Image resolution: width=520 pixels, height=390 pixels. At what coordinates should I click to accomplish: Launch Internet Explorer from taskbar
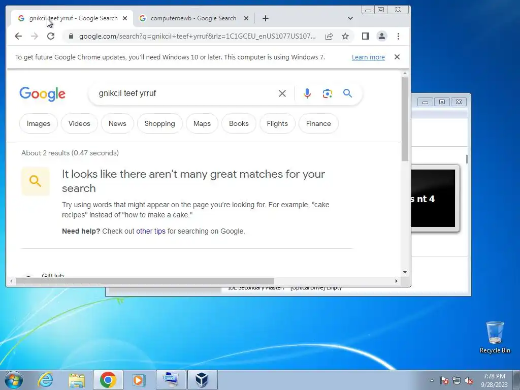click(45, 380)
